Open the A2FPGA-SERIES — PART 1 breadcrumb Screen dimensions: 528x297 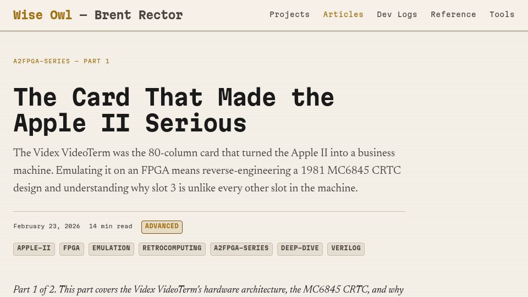pyautogui.click(x=61, y=61)
